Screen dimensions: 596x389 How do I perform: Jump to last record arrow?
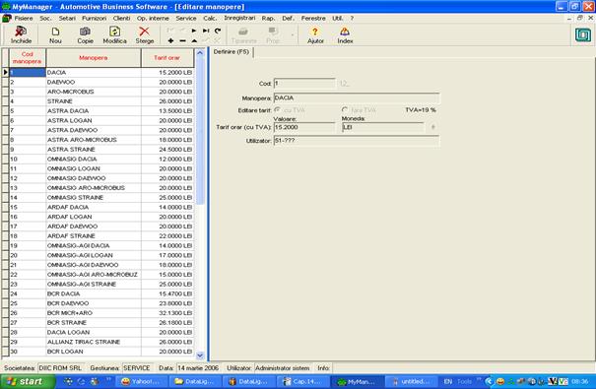pos(206,31)
